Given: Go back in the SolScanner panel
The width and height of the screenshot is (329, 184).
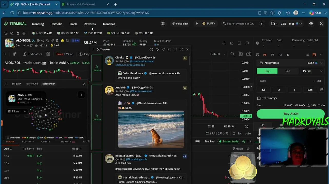Looking at the screenshot, I should point(81,95).
